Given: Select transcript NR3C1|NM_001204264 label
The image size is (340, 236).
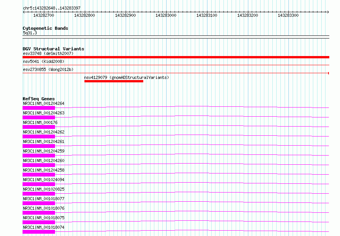Looking at the screenshot, I should tap(44, 103).
